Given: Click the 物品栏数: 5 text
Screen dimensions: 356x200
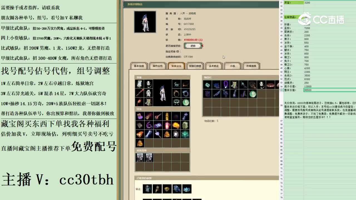Looking at the screenshot, I should 211,121.
